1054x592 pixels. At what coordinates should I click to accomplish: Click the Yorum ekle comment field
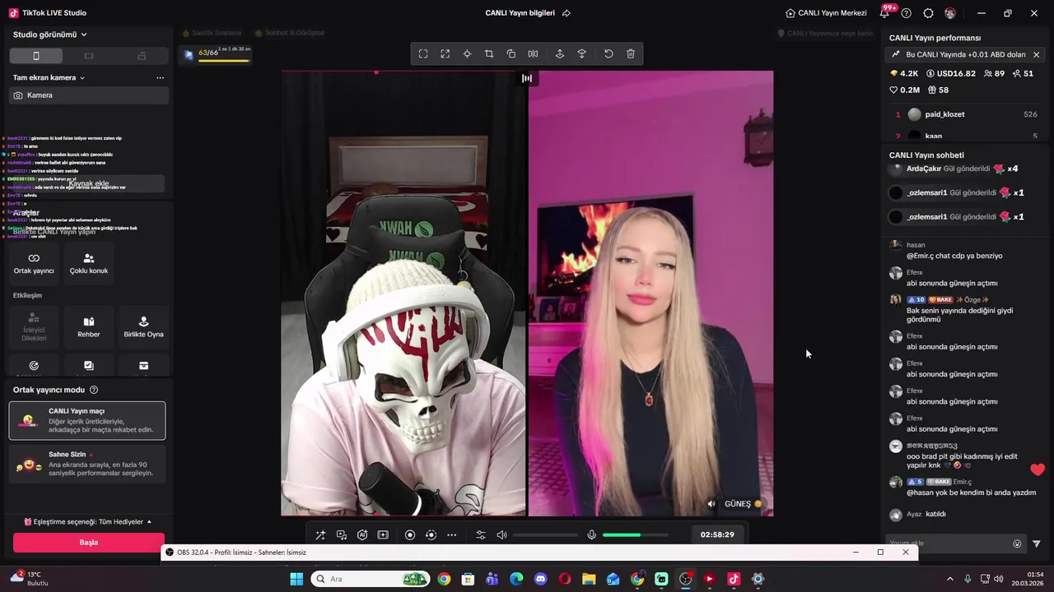pyautogui.click(x=948, y=543)
